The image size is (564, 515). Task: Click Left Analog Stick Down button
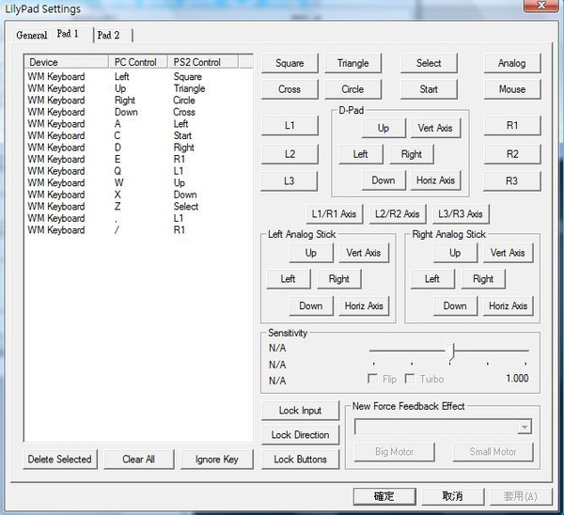click(x=311, y=306)
